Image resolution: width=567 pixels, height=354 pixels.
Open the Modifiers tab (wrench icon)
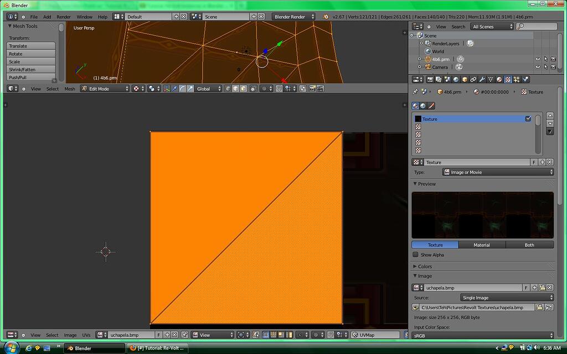pos(482,80)
